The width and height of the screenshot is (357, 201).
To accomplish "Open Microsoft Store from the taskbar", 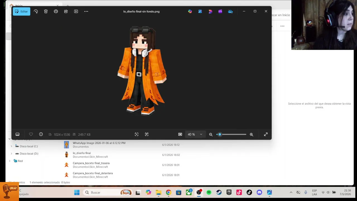I will pos(178,192).
